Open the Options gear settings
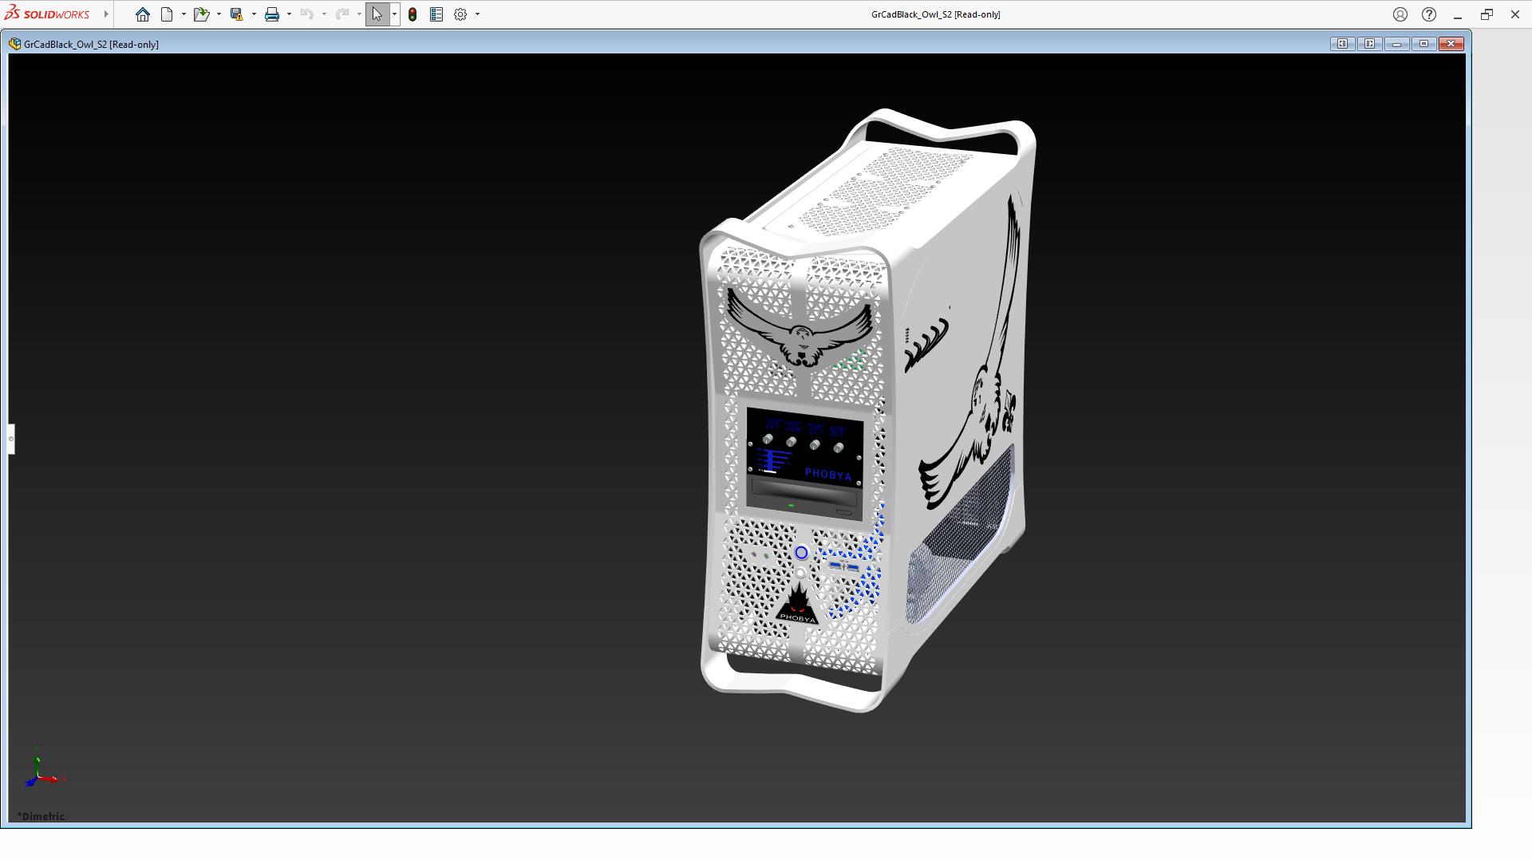The width and height of the screenshot is (1532, 860). coord(460,14)
